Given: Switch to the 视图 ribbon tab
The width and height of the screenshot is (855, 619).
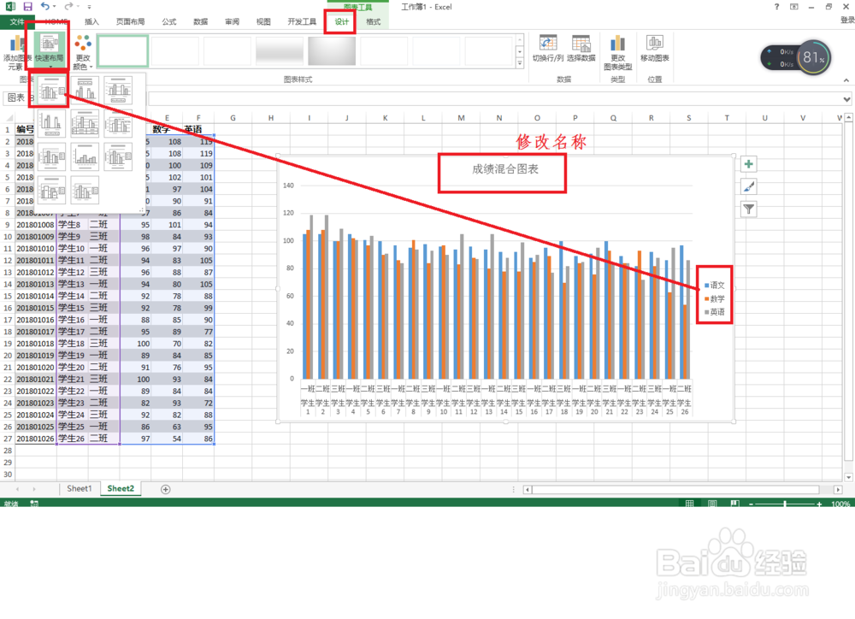Looking at the screenshot, I should [263, 22].
